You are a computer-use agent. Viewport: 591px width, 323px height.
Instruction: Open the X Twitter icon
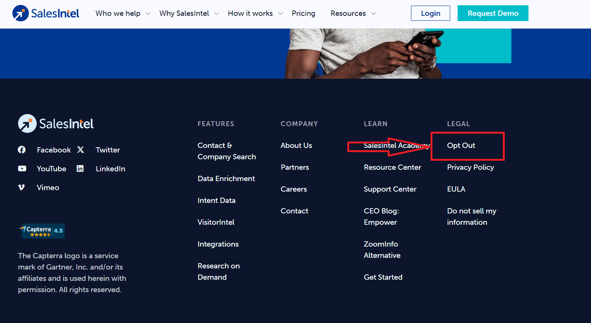coord(81,150)
